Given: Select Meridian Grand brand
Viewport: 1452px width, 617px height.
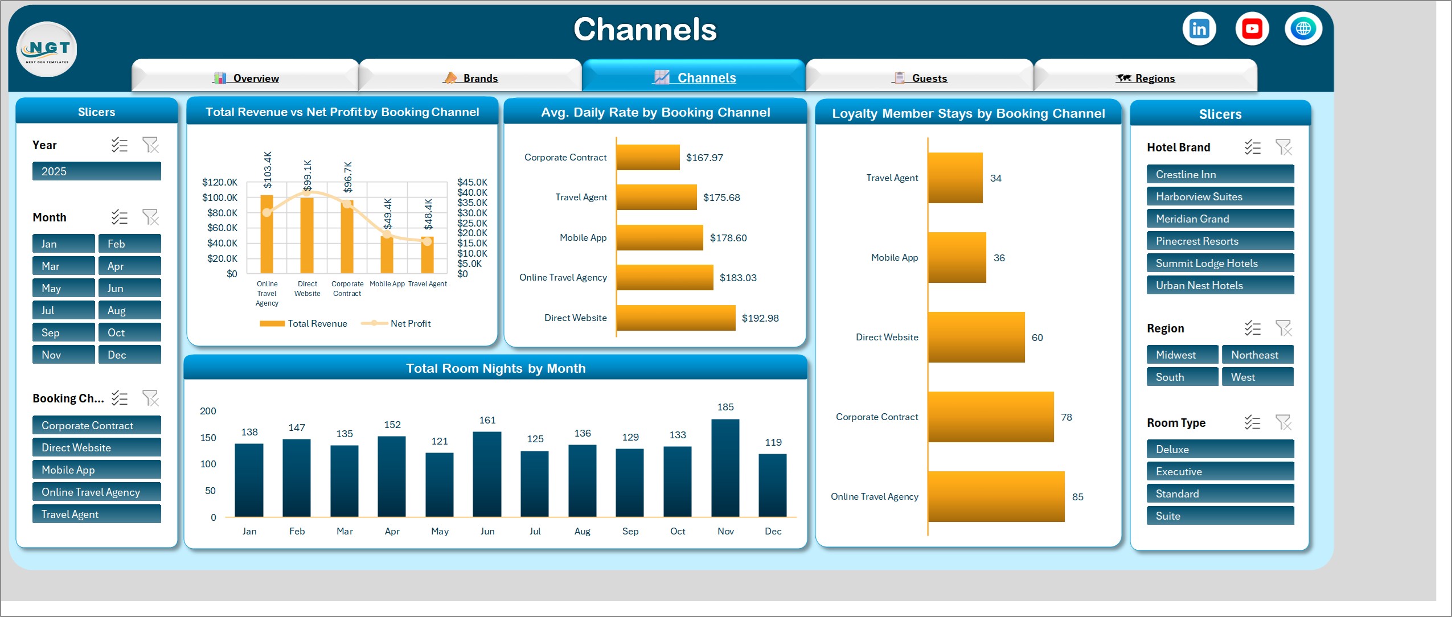Looking at the screenshot, I should (1220, 219).
